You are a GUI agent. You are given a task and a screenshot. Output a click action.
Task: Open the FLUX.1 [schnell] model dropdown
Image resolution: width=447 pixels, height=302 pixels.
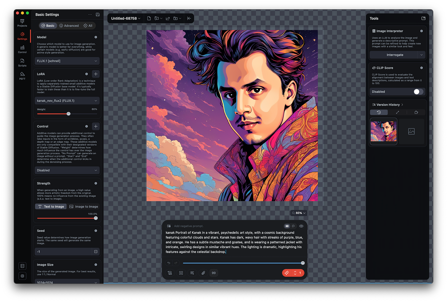[x=67, y=61]
